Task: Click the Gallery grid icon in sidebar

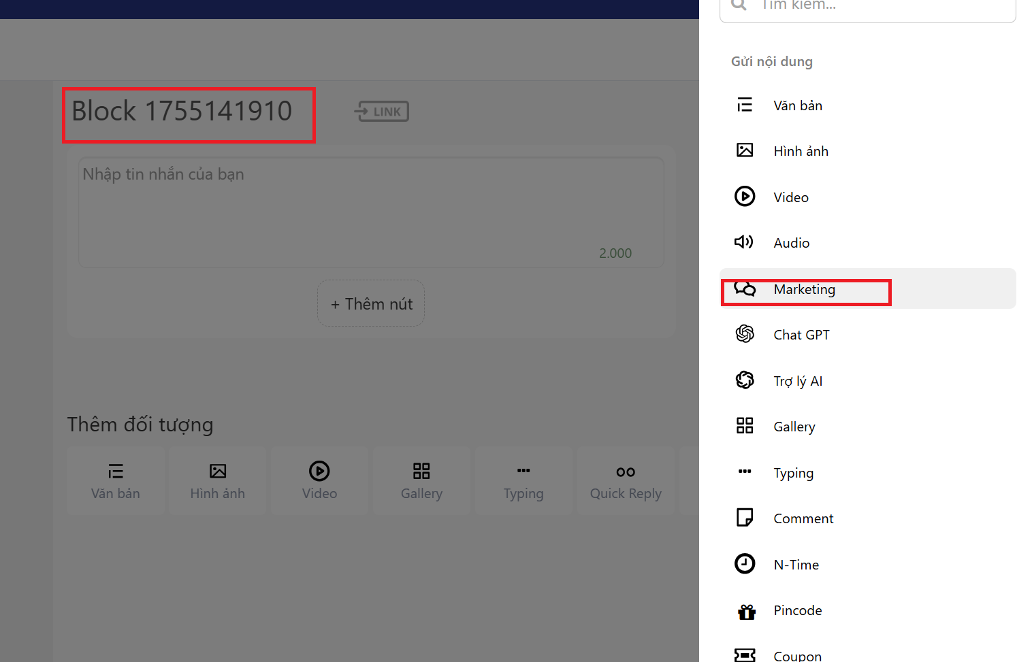Action: pos(745,426)
